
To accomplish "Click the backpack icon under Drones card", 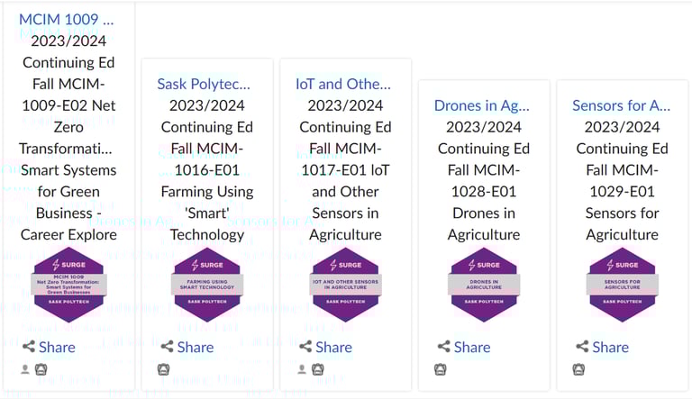I will pos(441,369).
